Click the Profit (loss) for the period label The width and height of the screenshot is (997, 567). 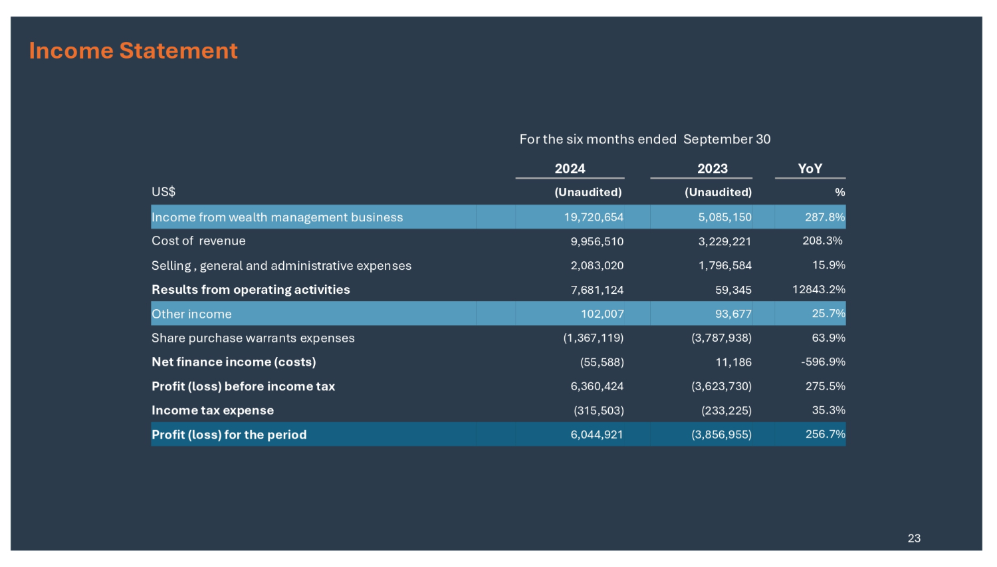click(229, 435)
